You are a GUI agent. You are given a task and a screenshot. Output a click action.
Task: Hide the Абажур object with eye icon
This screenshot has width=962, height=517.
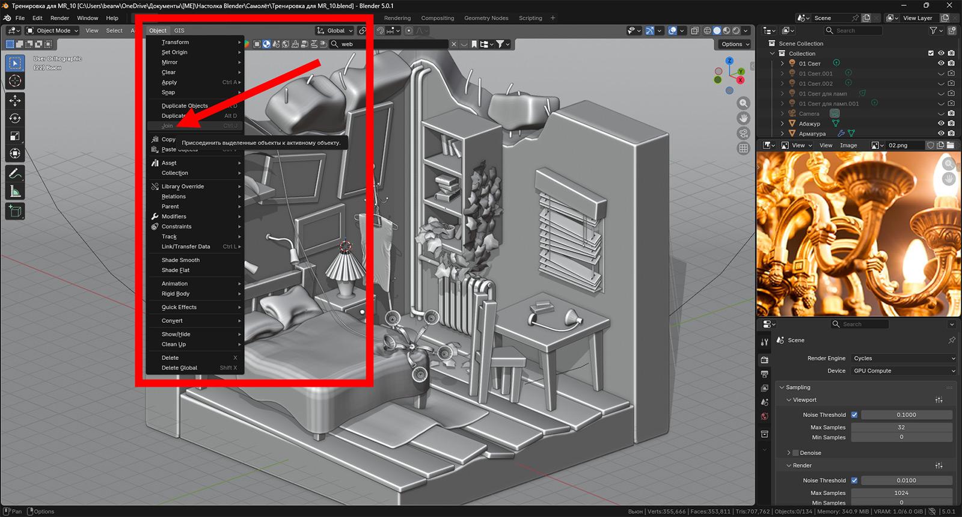[x=941, y=123]
